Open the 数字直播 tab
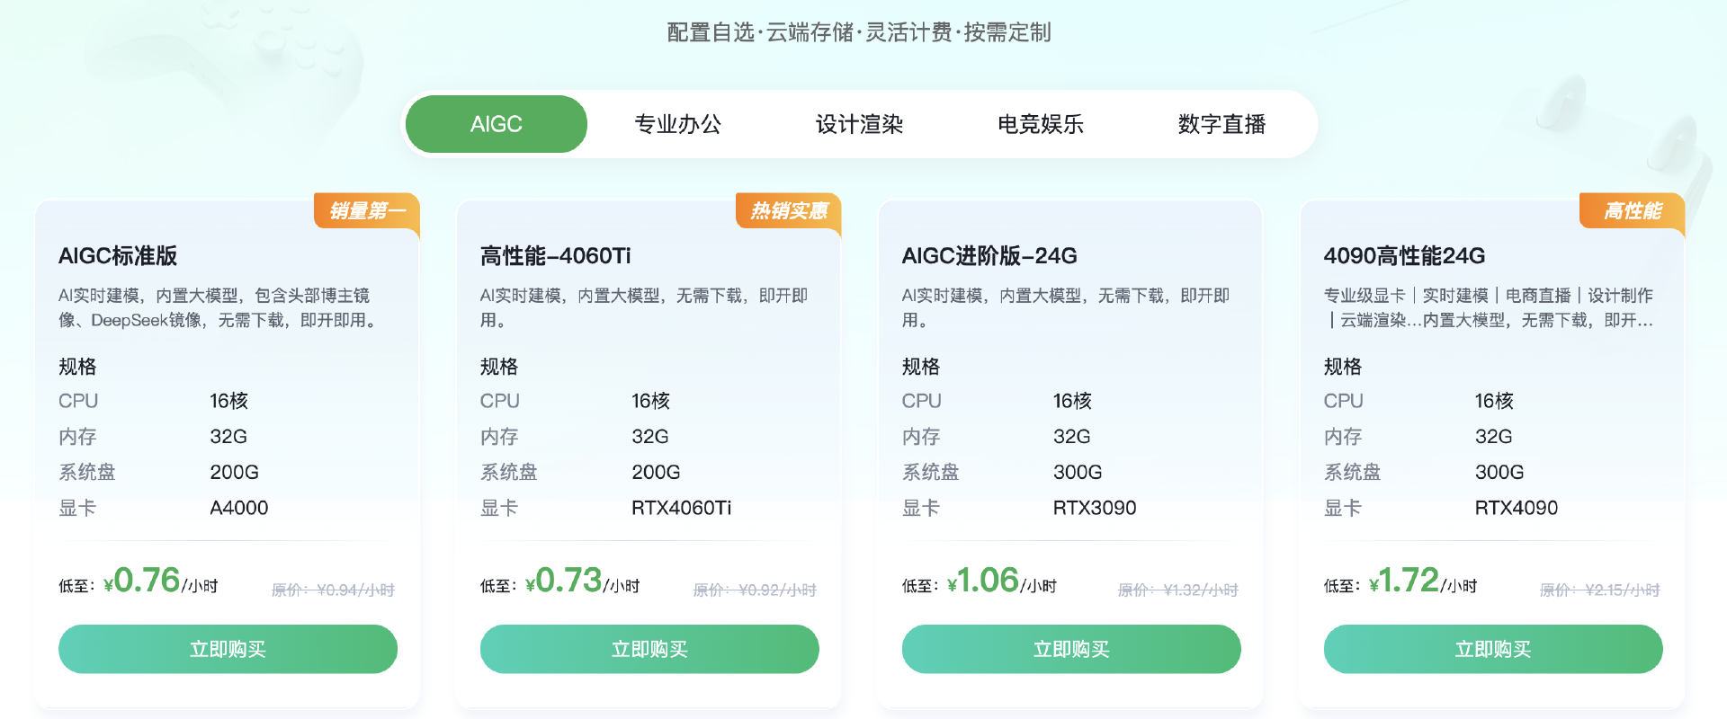The height and width of the screenshot is (719, 1727). pyautogui.click(x=1221, y=124)
